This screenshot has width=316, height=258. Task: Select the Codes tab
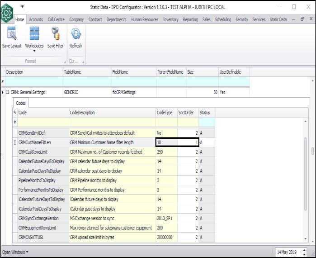[21, 103]
